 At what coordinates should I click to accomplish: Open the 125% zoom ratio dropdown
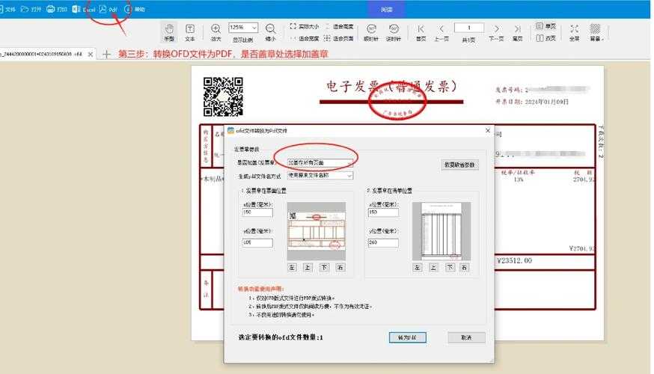click(243, 28)
